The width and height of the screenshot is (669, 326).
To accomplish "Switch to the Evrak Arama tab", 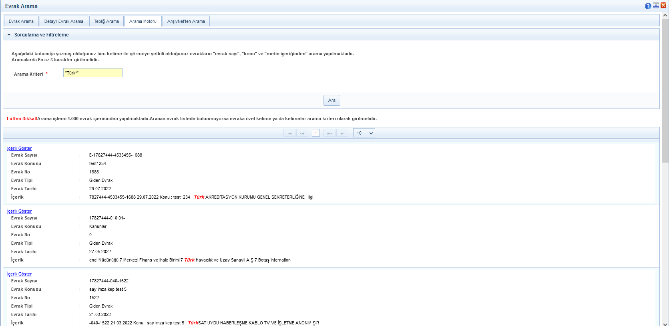I will coord(21,21).
